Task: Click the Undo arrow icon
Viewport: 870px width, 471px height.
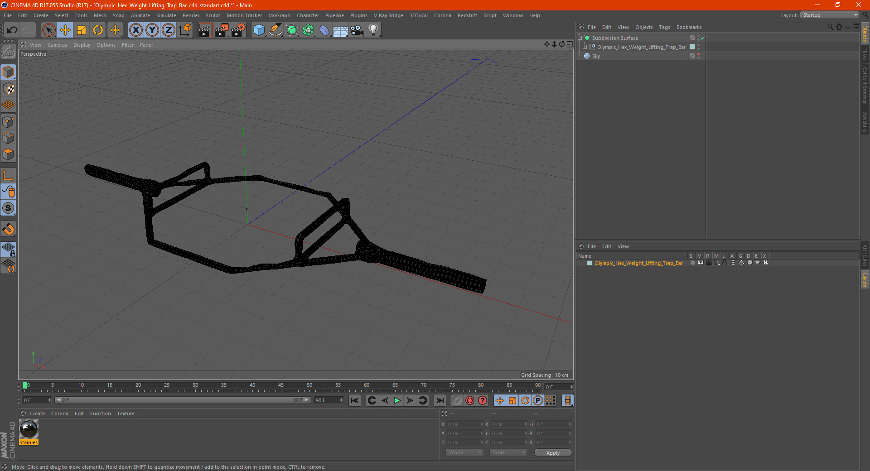Action: click(12, 30)
